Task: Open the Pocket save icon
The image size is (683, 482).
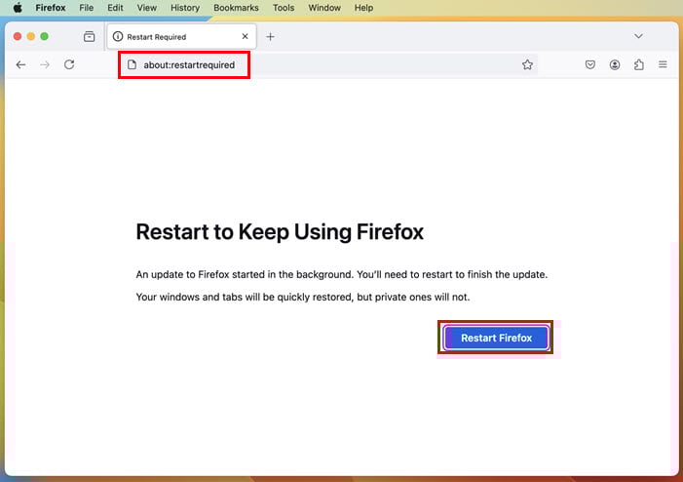Action: pyautogui.click(x=590, y=64)
